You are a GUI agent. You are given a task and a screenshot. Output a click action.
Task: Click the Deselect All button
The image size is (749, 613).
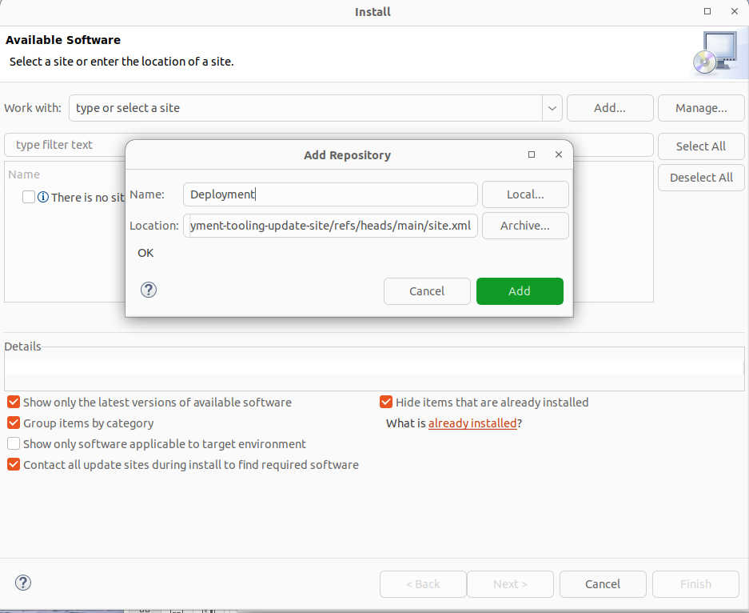click(701, 177)
